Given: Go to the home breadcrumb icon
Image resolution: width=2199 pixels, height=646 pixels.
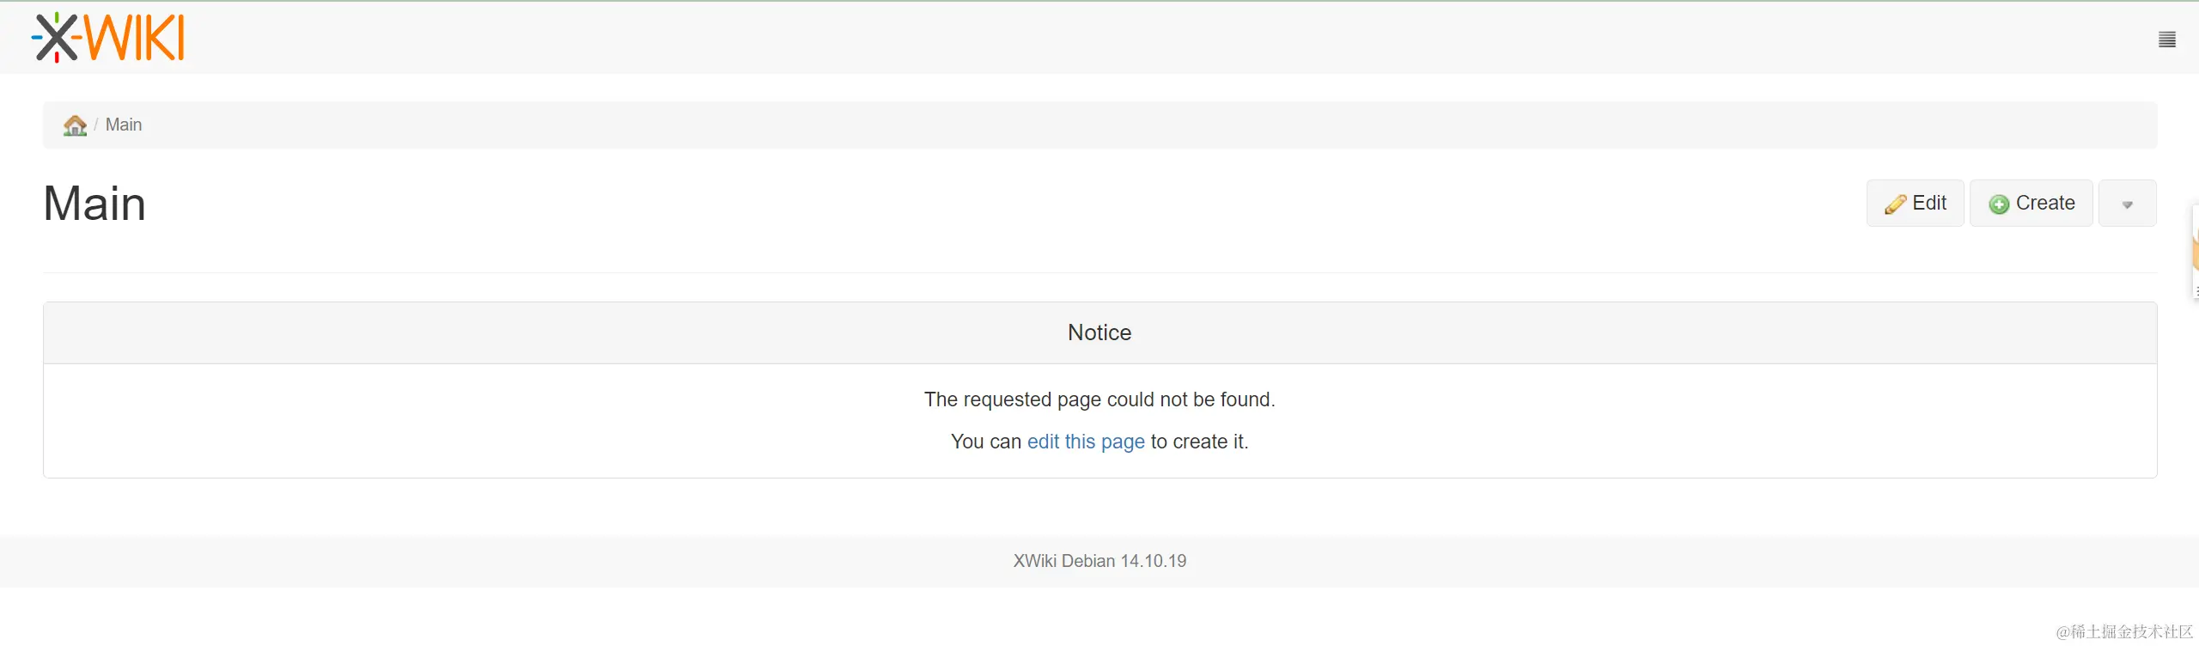Looking at the screenshot, I should coord(75,125).
